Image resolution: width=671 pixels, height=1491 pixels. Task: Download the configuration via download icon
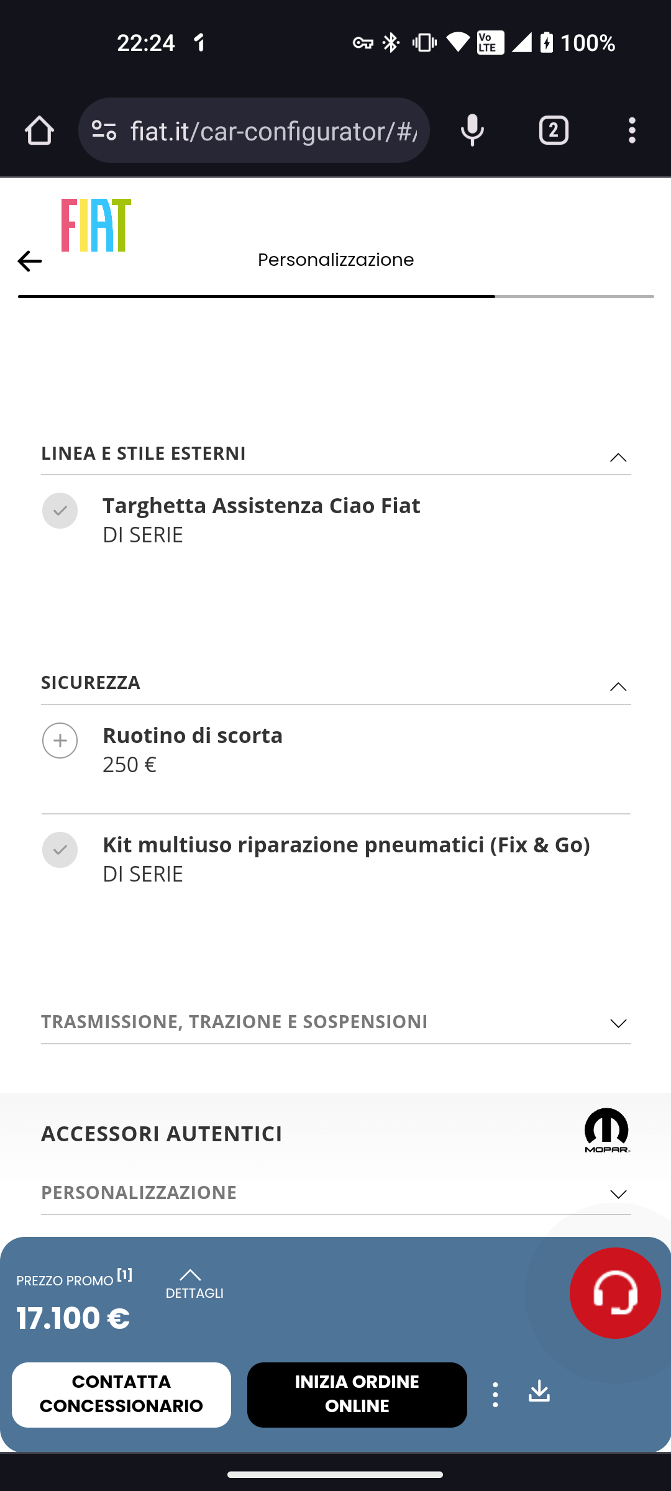point(539,1391)
